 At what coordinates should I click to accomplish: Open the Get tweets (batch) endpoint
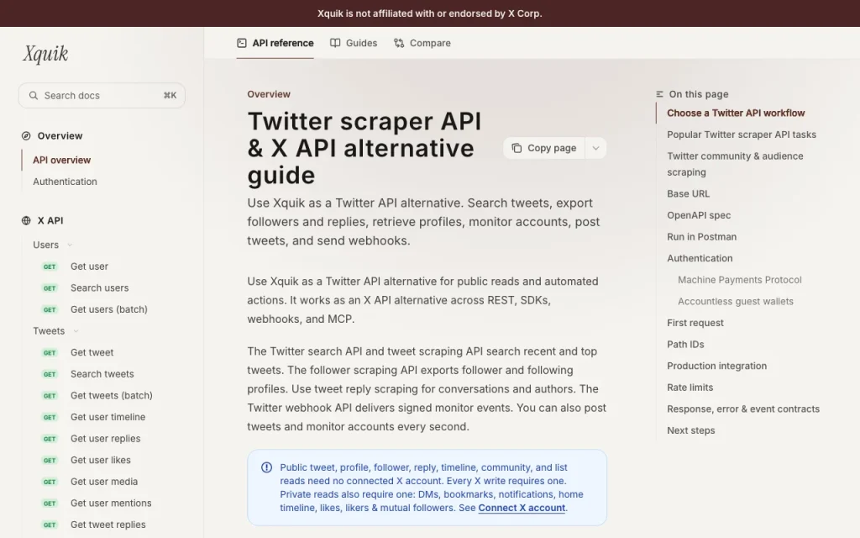pyautogui.click(x=112, y=395)
